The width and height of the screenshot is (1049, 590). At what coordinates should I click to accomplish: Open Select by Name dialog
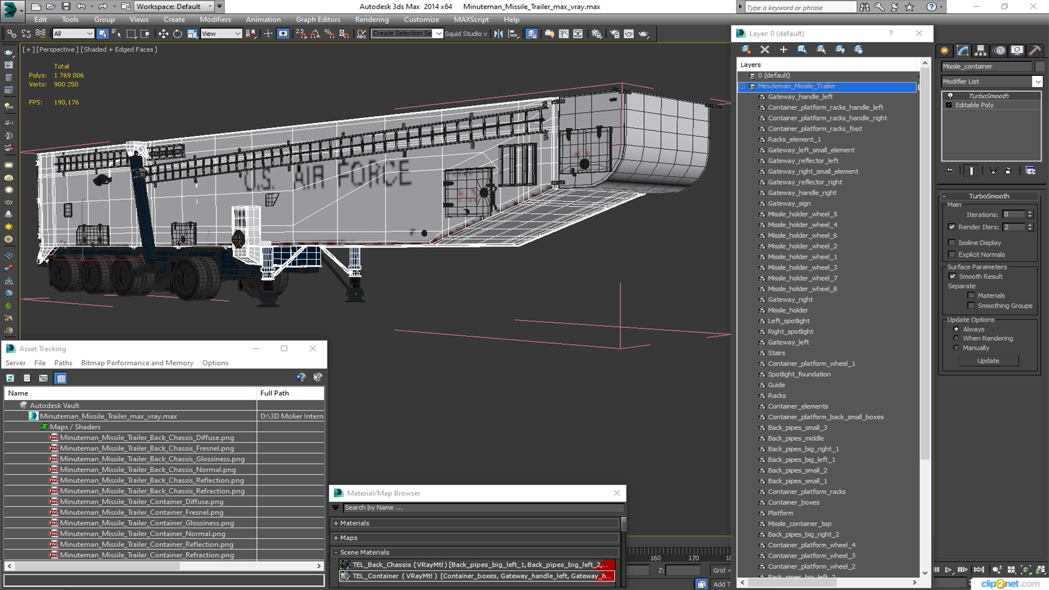[x=116, y=34]
